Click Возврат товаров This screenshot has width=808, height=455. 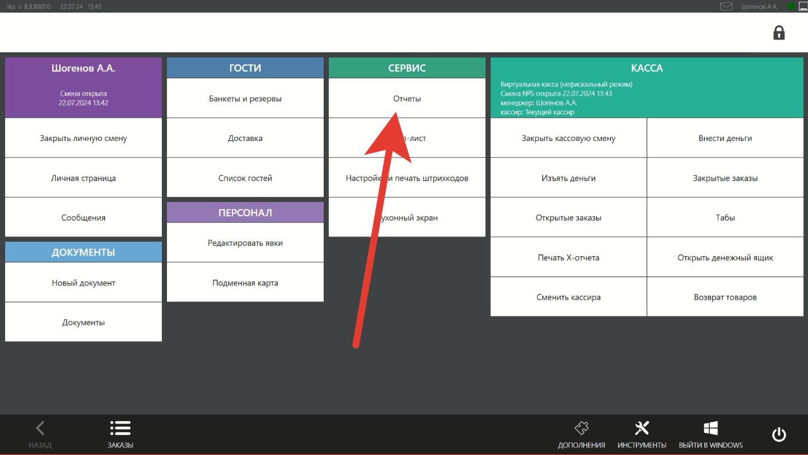click(725, 297)
